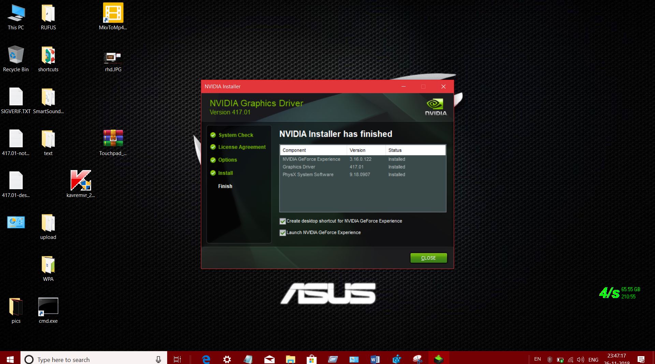Click the Version column header
The width and height of the screenshot is (655, 364).
(x=366, y=150)
